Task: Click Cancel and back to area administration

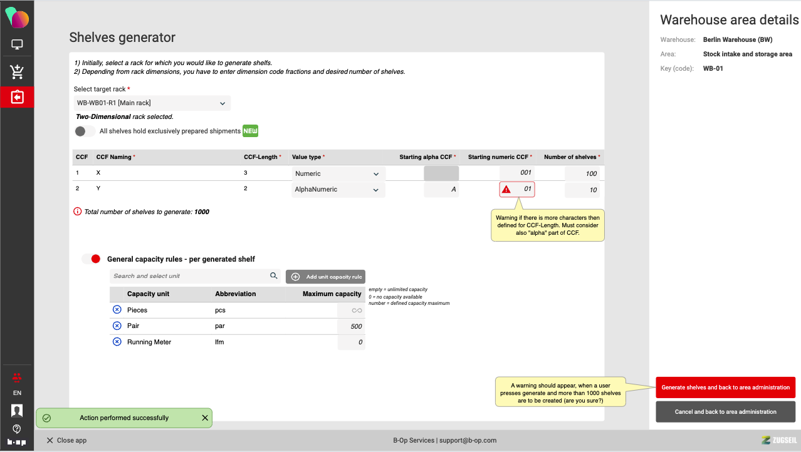Action: click(x=725, y=412)
